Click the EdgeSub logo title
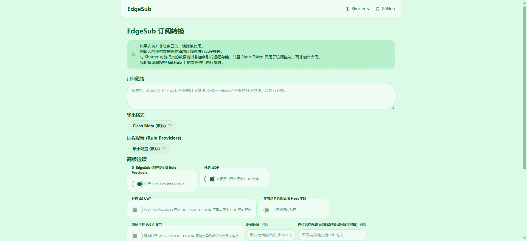 point(139,9)
